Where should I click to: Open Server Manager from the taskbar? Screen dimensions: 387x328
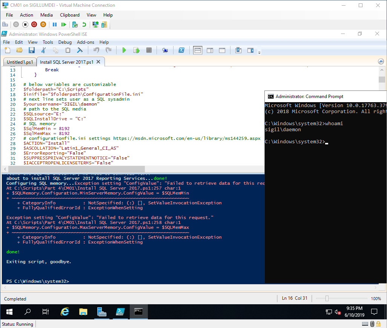point(102,312)
